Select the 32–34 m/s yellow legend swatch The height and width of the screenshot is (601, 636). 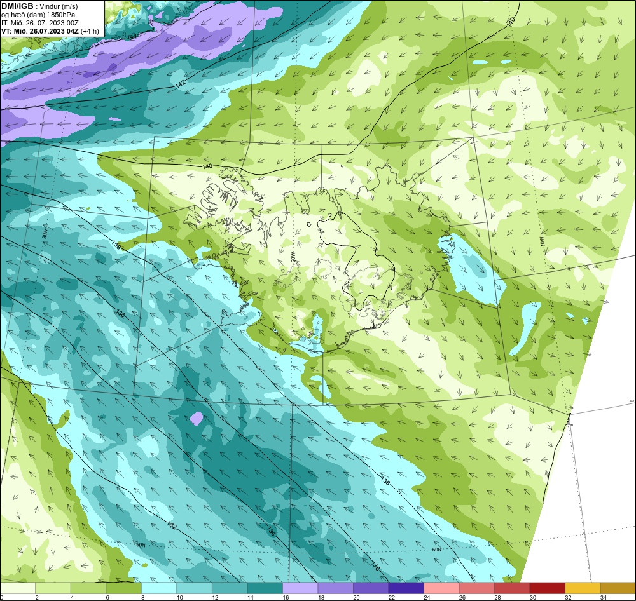(583, 588)
